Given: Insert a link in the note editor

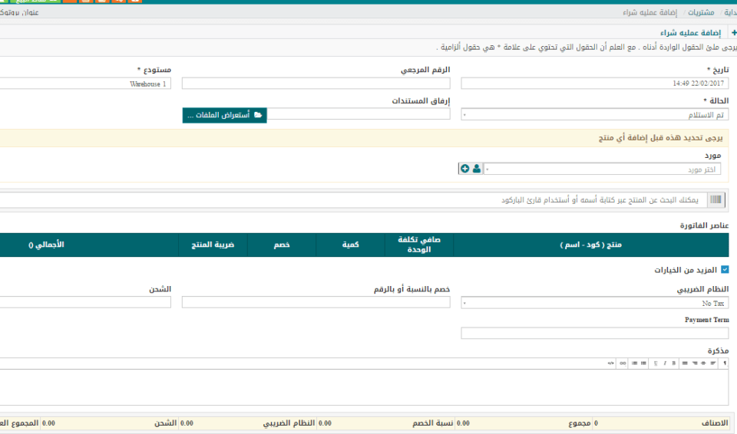Looking at the screenshot, I should (x=623, y=363).
